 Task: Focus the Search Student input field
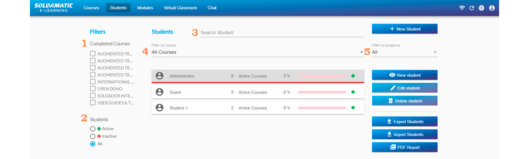(x=282, y=33)
